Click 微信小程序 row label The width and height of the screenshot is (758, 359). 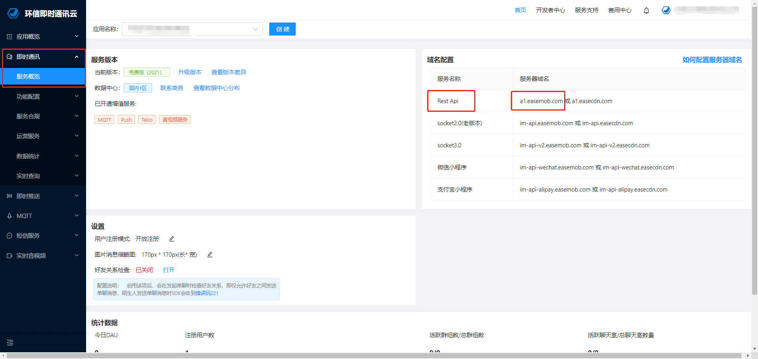(x=452, y=167)
